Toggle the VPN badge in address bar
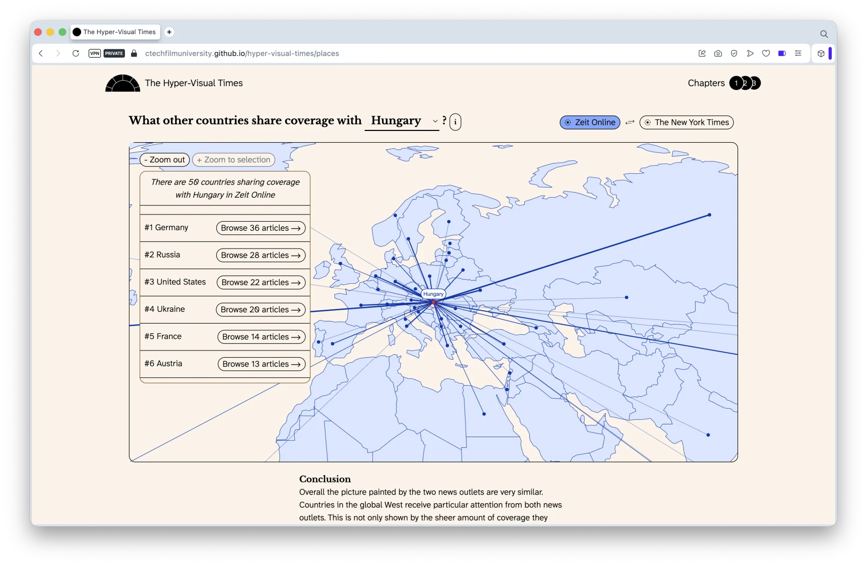867x566 pixels. coord(94,53)
